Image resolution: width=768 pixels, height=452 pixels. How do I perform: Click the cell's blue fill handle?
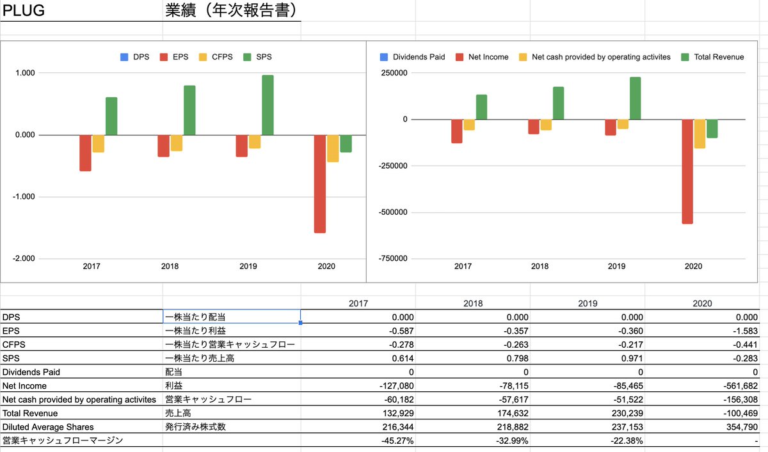301,323
